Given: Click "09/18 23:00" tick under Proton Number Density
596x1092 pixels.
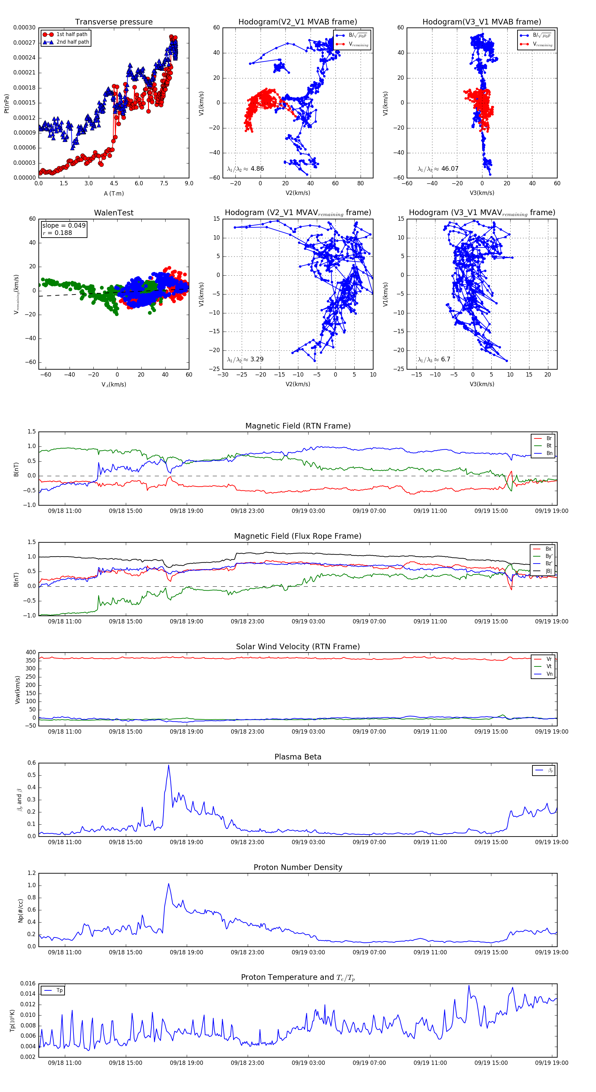Looking at the screenshot, I should (247, 953).
